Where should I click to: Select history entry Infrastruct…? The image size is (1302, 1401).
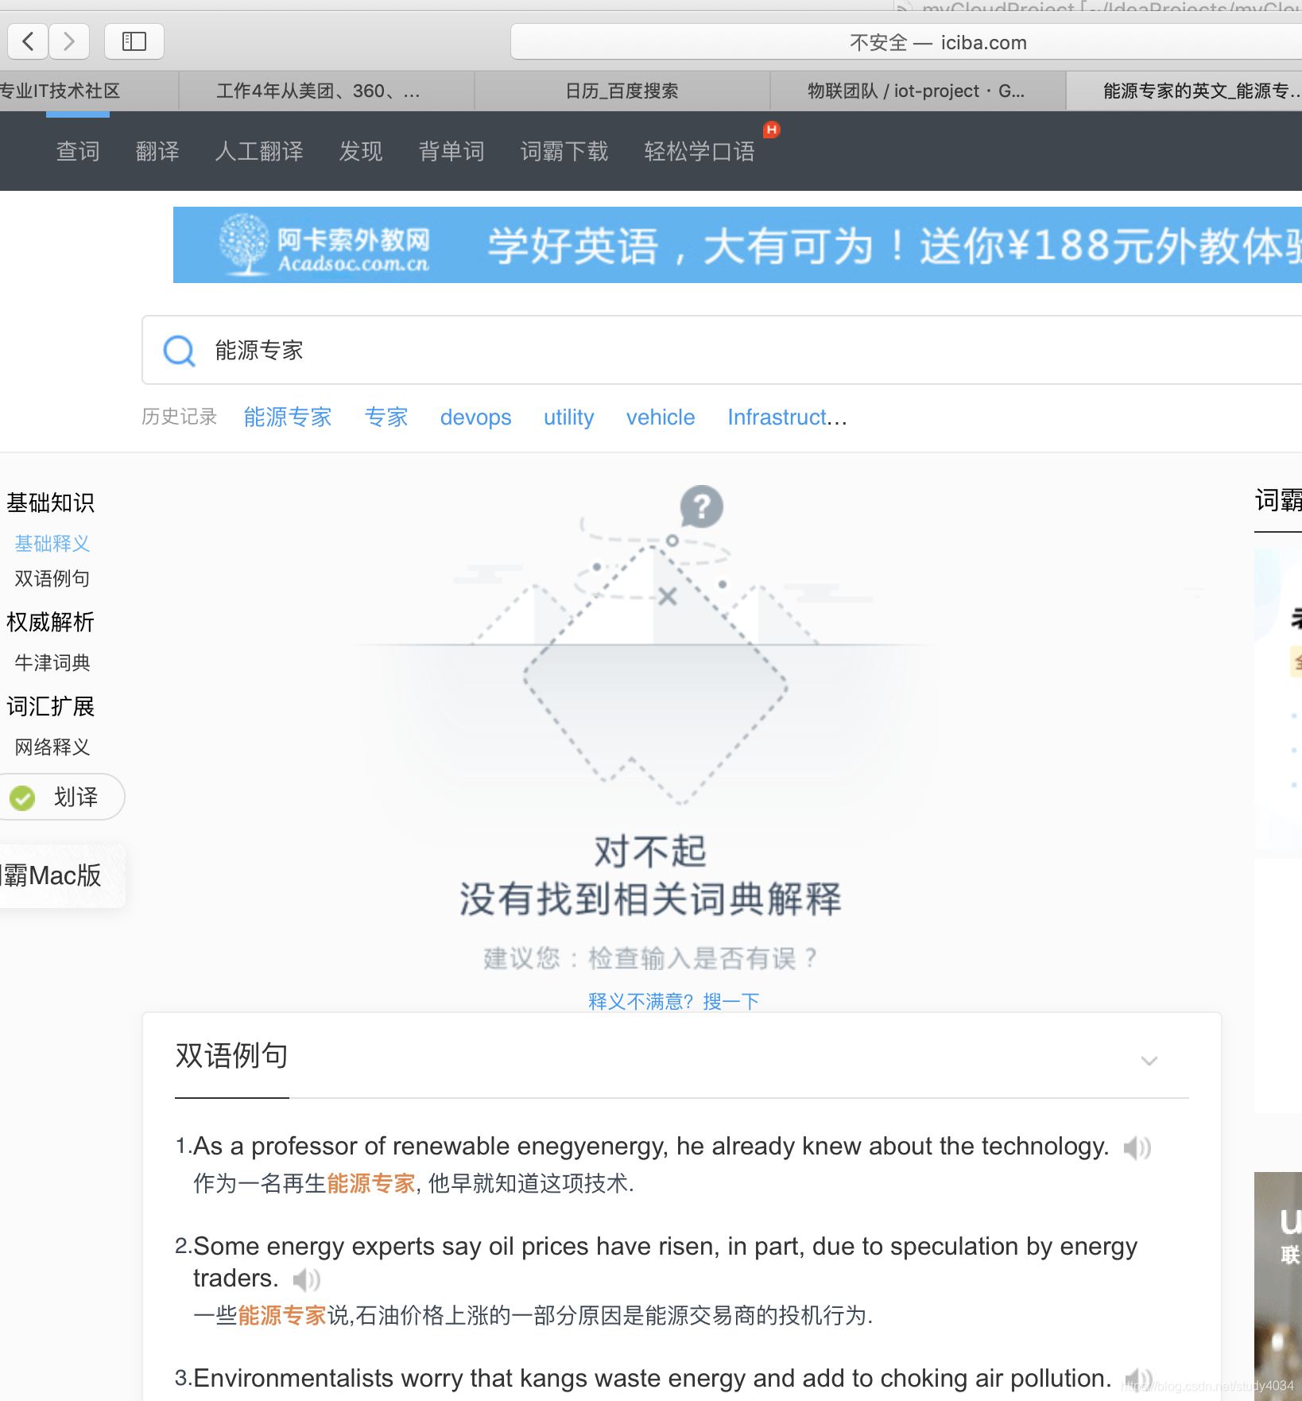787,417
